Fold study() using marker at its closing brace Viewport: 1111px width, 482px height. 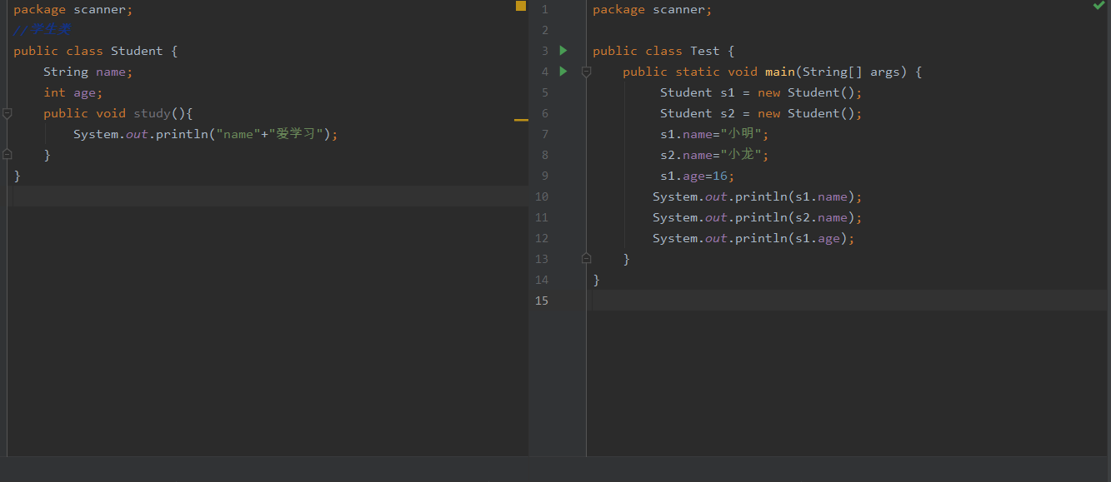(7, 155)
